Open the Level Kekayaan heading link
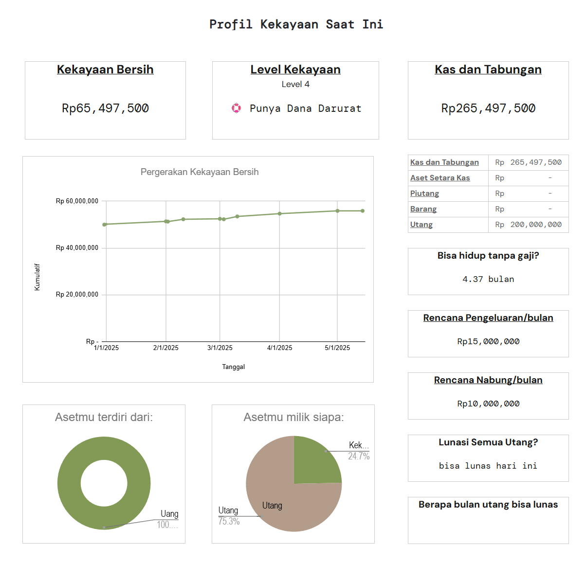The height and width of the screenshot is (563, 586). 295,70
